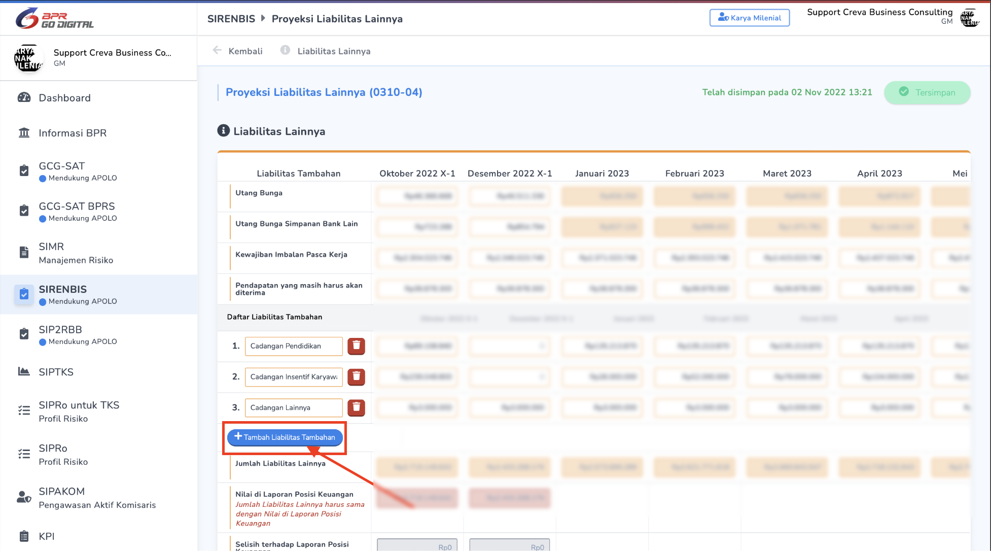
Task: Click the SIRENBIS clipboard icon
Action: tap(24, 294)
